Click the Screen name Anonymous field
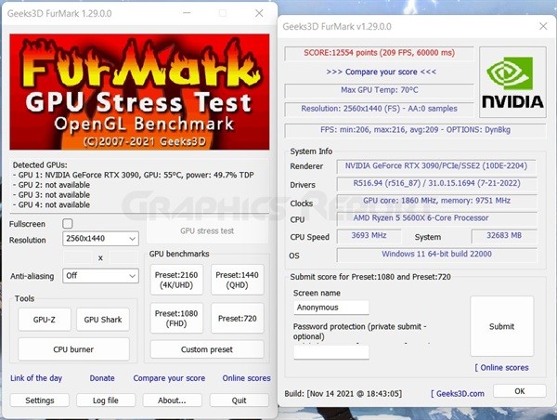This screenshot has height=420, width=557. click(x=331, y=308)
